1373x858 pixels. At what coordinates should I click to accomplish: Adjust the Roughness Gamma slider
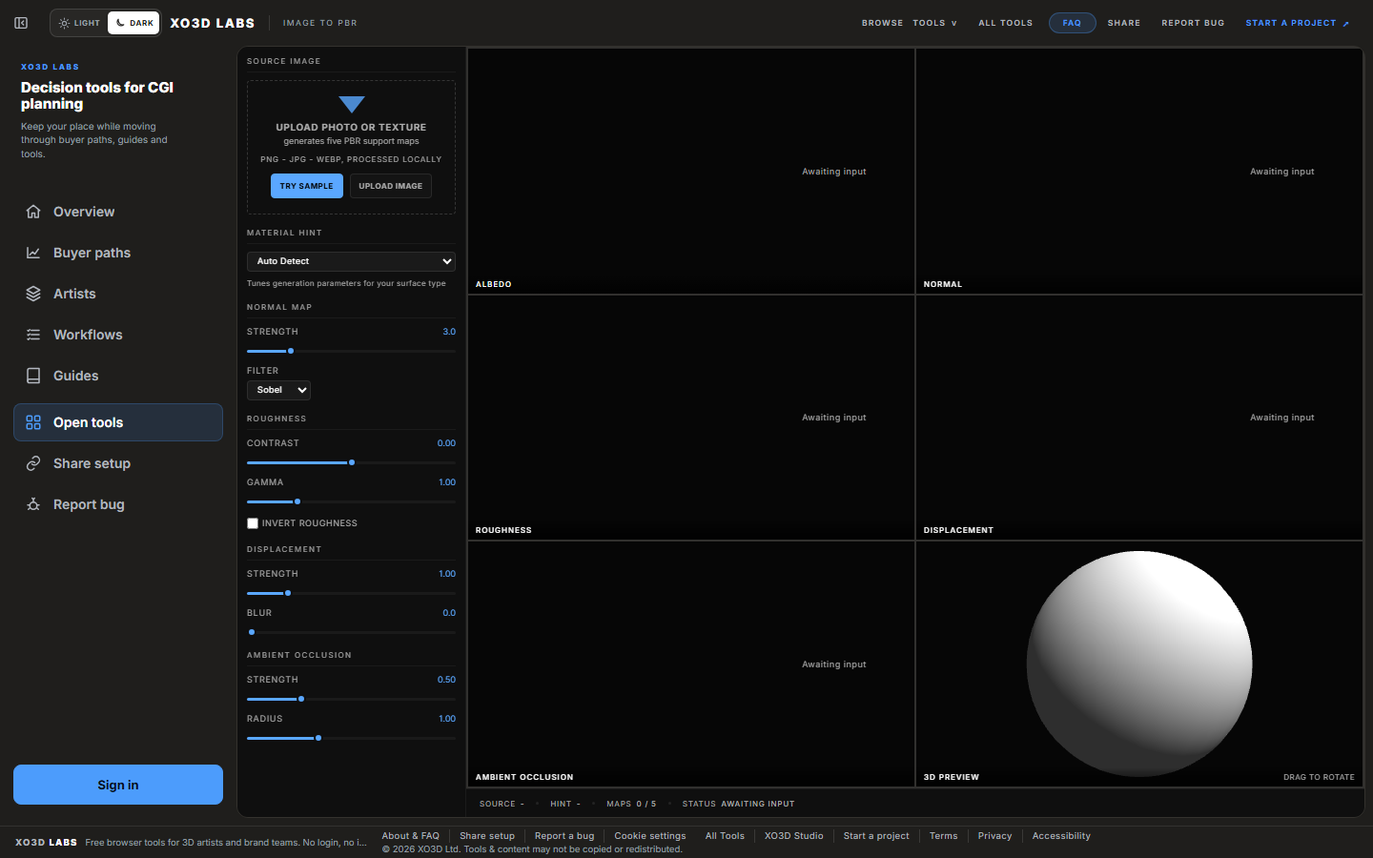(x=351, y=501)
